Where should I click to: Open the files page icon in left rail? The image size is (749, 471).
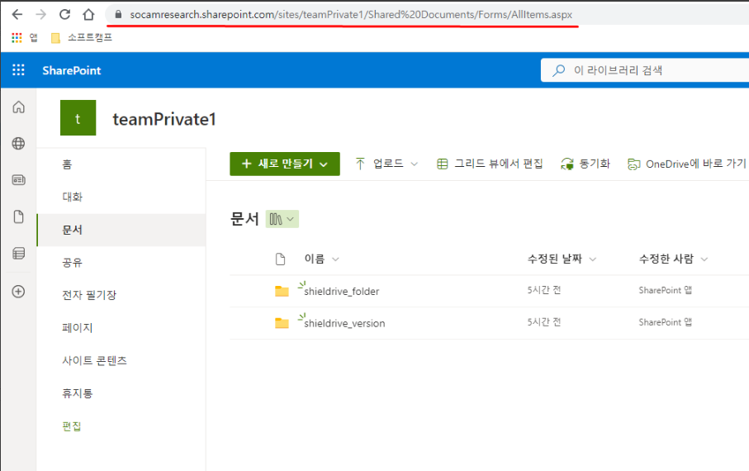click(18, 216)
